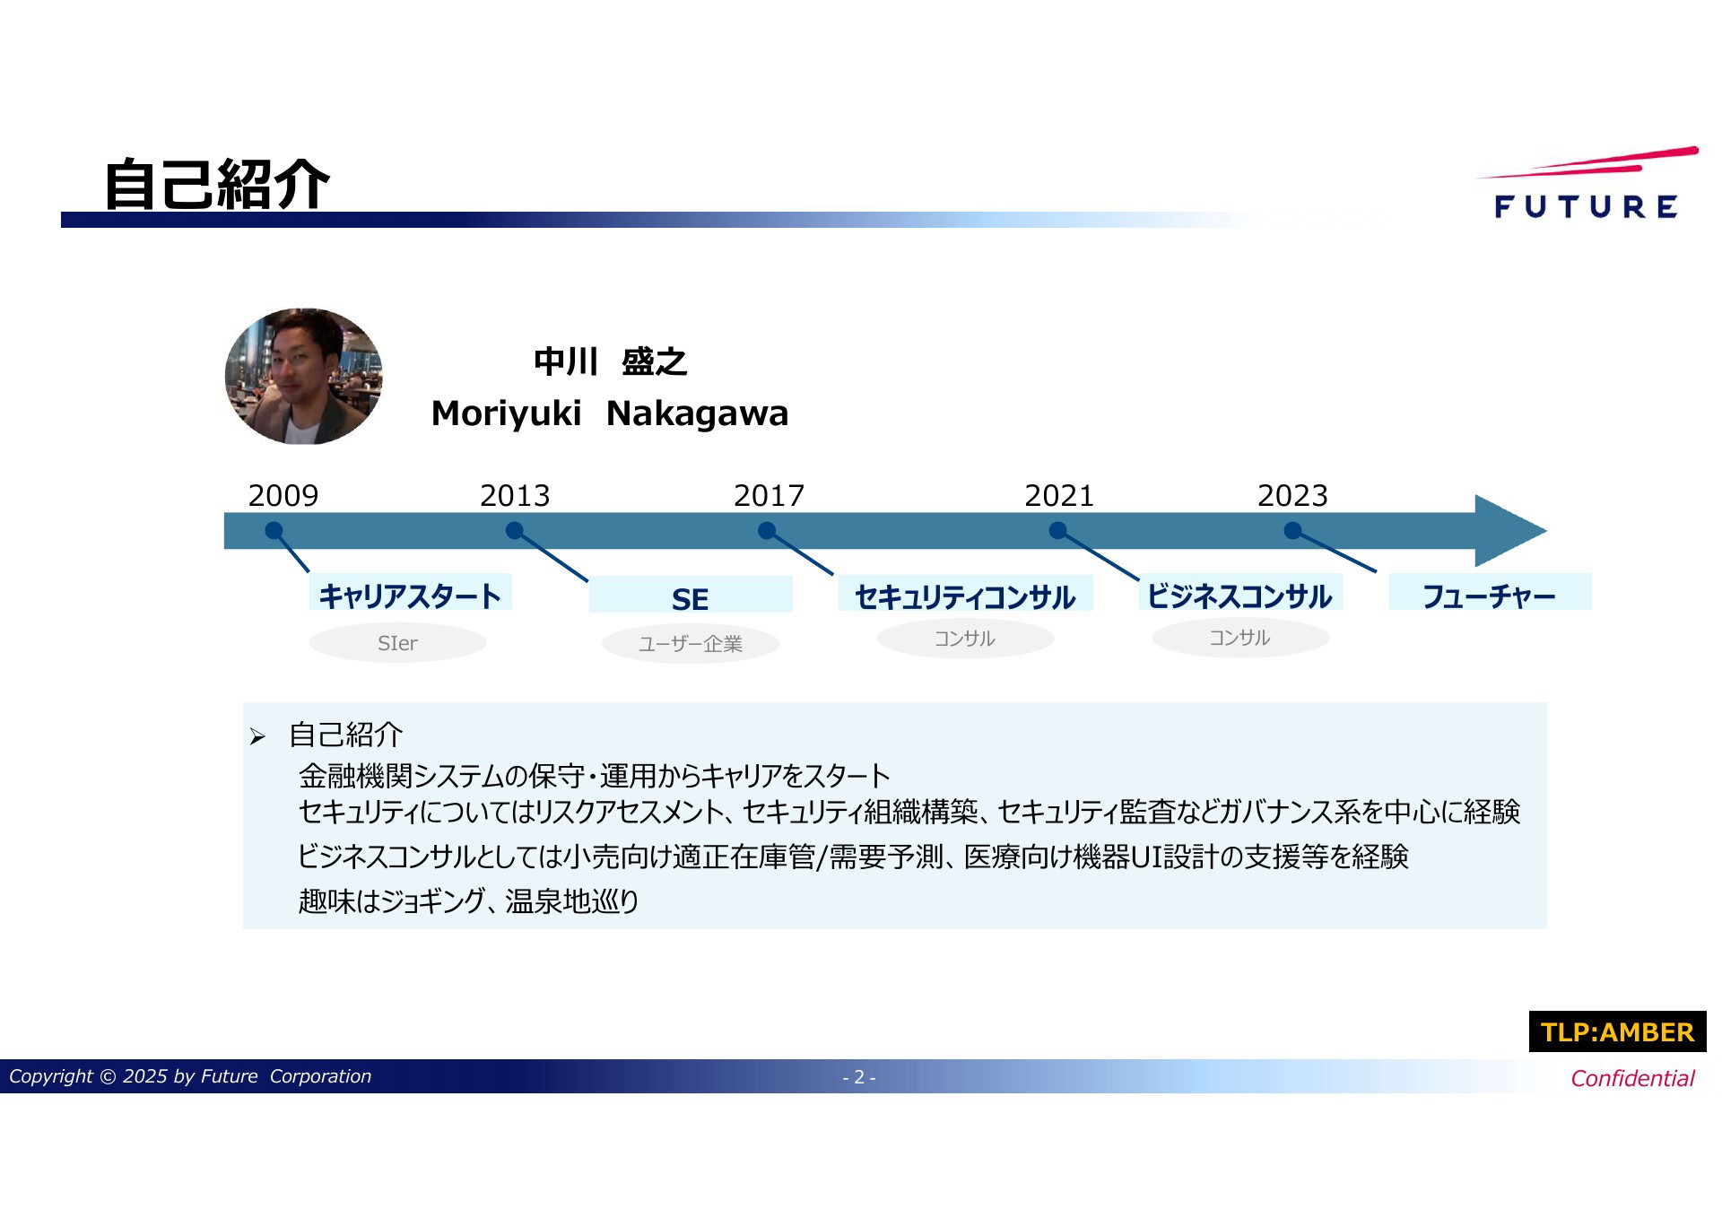Click the 2017 timeline dot
Screen dimensions: 1722x1218
coord(767,531)
